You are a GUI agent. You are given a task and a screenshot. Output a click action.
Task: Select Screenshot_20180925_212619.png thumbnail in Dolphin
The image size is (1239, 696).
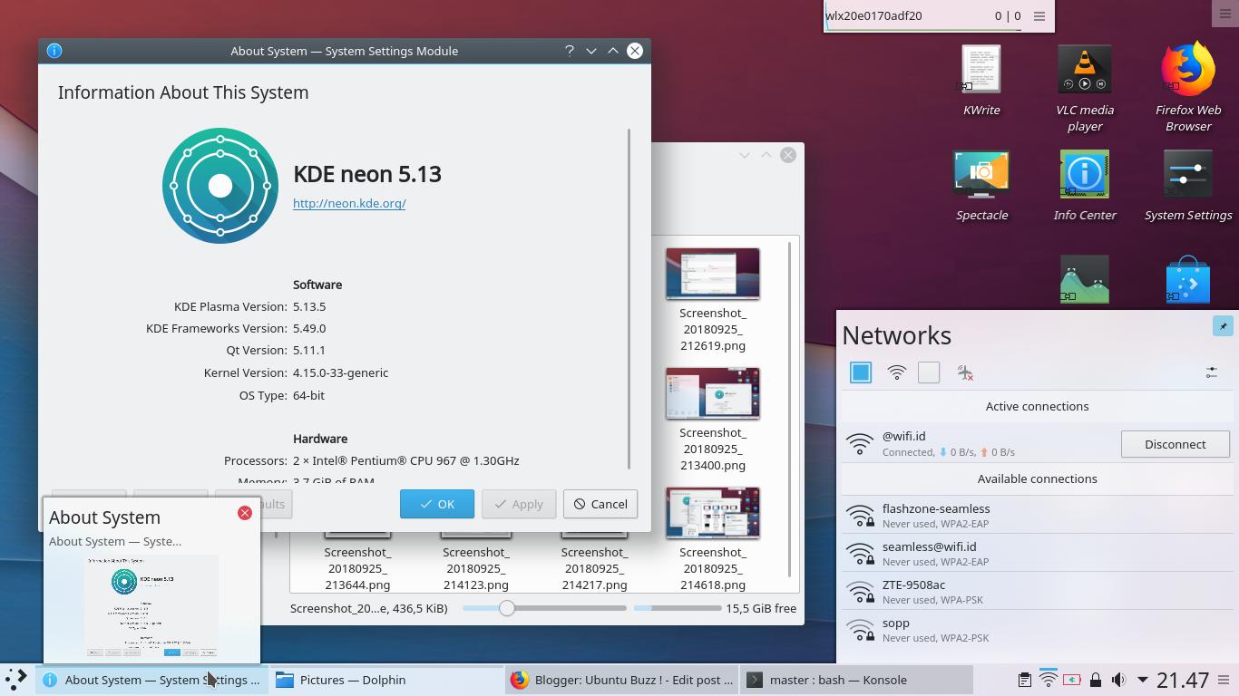(x=713, y=274)
